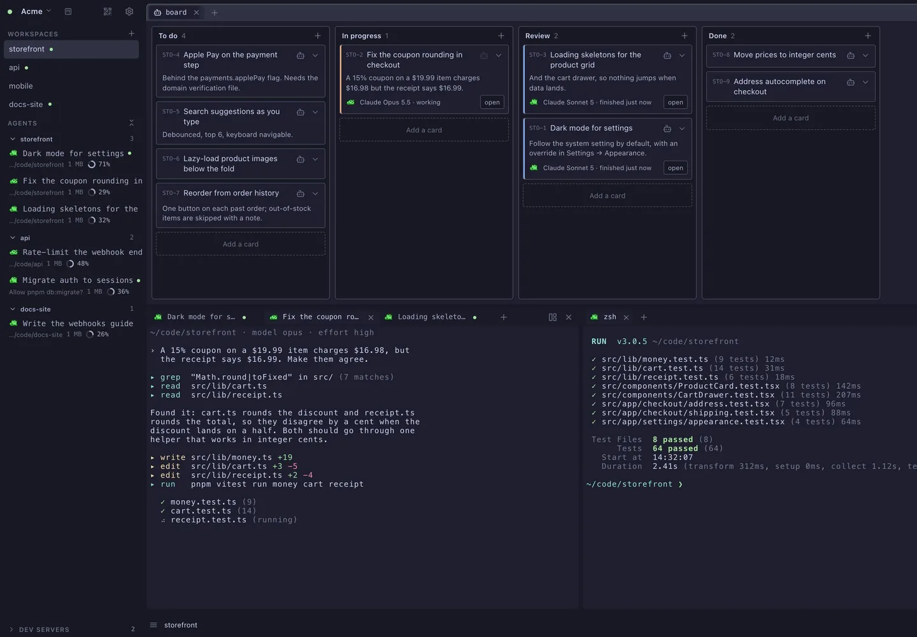Screen dimensions: 917x637
Task: Click the robot icon on Reorder from order history card
Action: [301, 194]
